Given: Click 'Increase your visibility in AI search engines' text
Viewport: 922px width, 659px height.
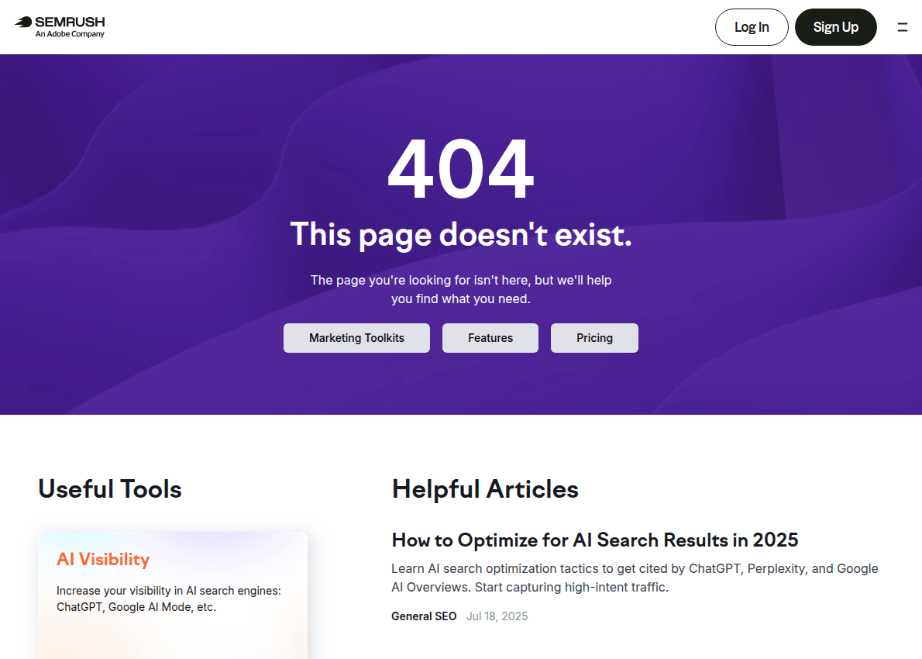Looking at the screenshot, I should (169, 599).
